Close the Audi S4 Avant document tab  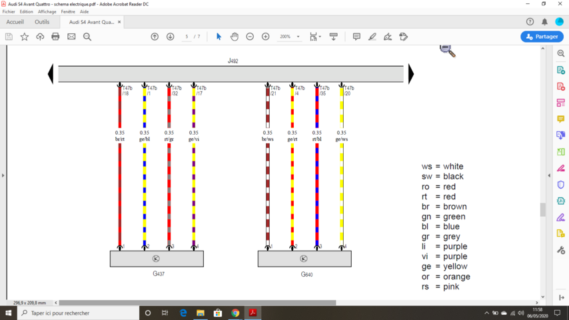click(x=119, y=22)
